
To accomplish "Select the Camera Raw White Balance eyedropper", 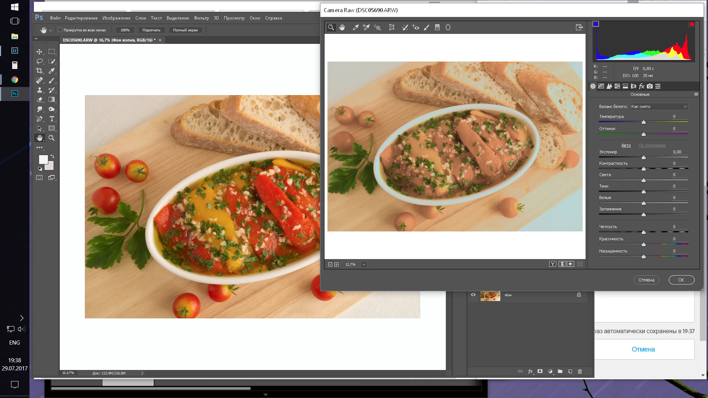I will click(x=355, y=27).
